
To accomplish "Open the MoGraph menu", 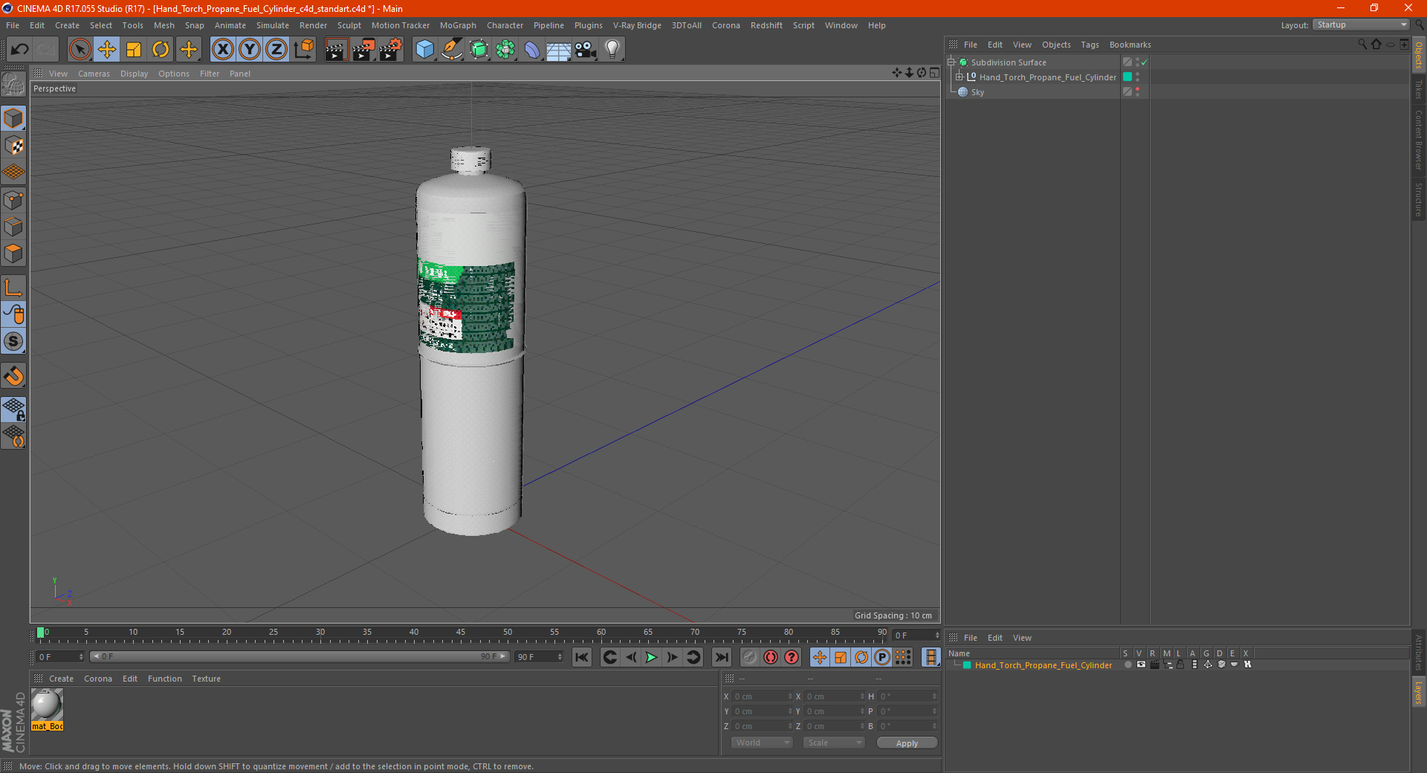I will [x=458, y=25].
